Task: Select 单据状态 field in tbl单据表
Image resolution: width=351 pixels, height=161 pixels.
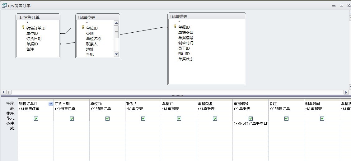Action: coord(186,59)
